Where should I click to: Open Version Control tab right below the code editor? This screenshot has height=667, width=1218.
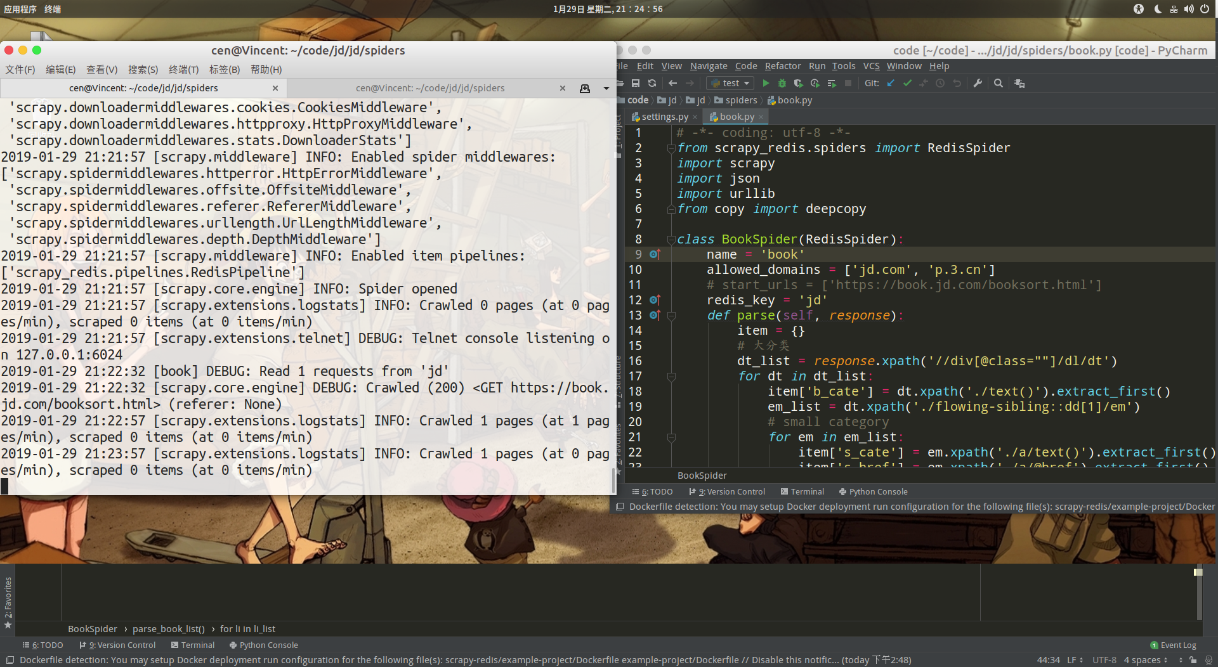coord(727,492)
